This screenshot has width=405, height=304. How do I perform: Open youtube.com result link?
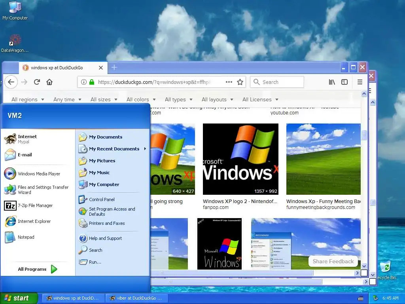tap(284, 113)
